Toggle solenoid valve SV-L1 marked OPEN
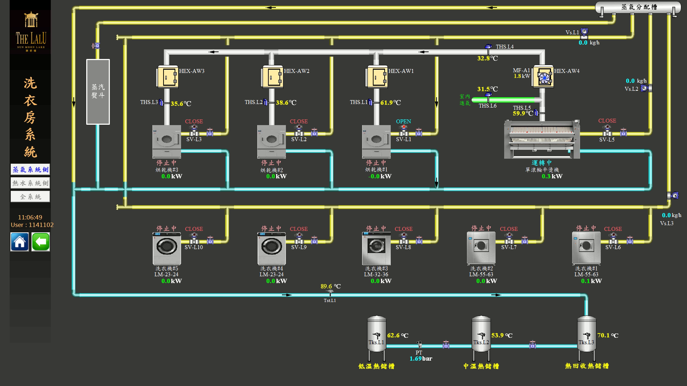 pyautogui.click(x=404, y=130)
